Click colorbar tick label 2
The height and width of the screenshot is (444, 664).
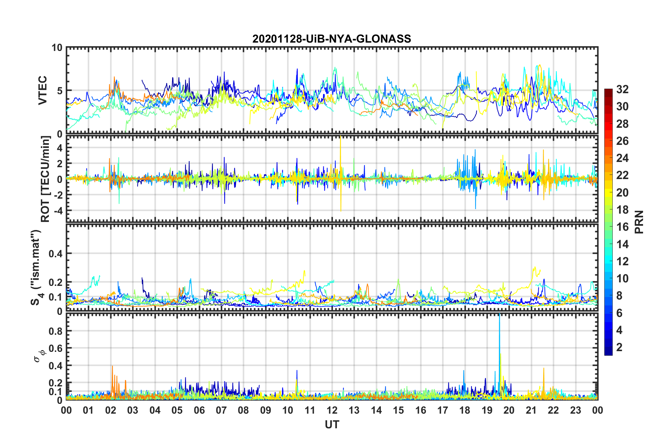coord(619,347)
